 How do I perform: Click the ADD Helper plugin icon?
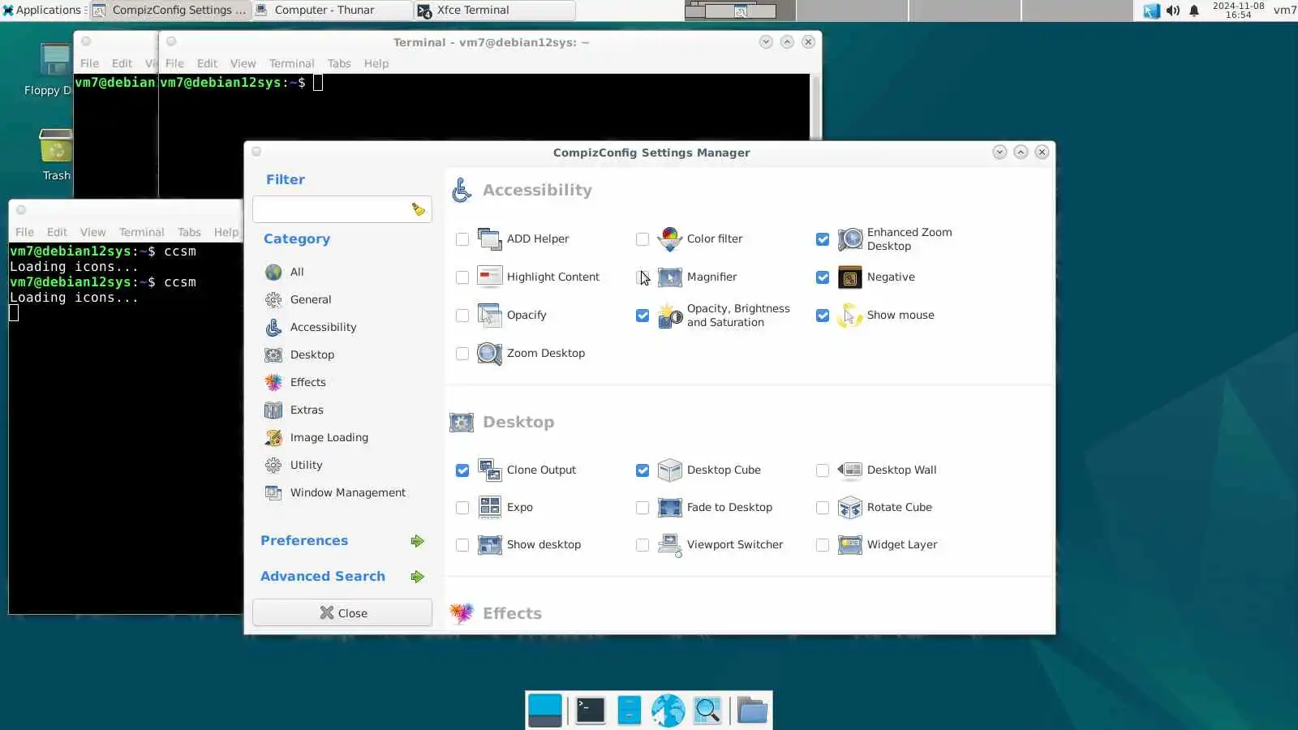(490, 239)
